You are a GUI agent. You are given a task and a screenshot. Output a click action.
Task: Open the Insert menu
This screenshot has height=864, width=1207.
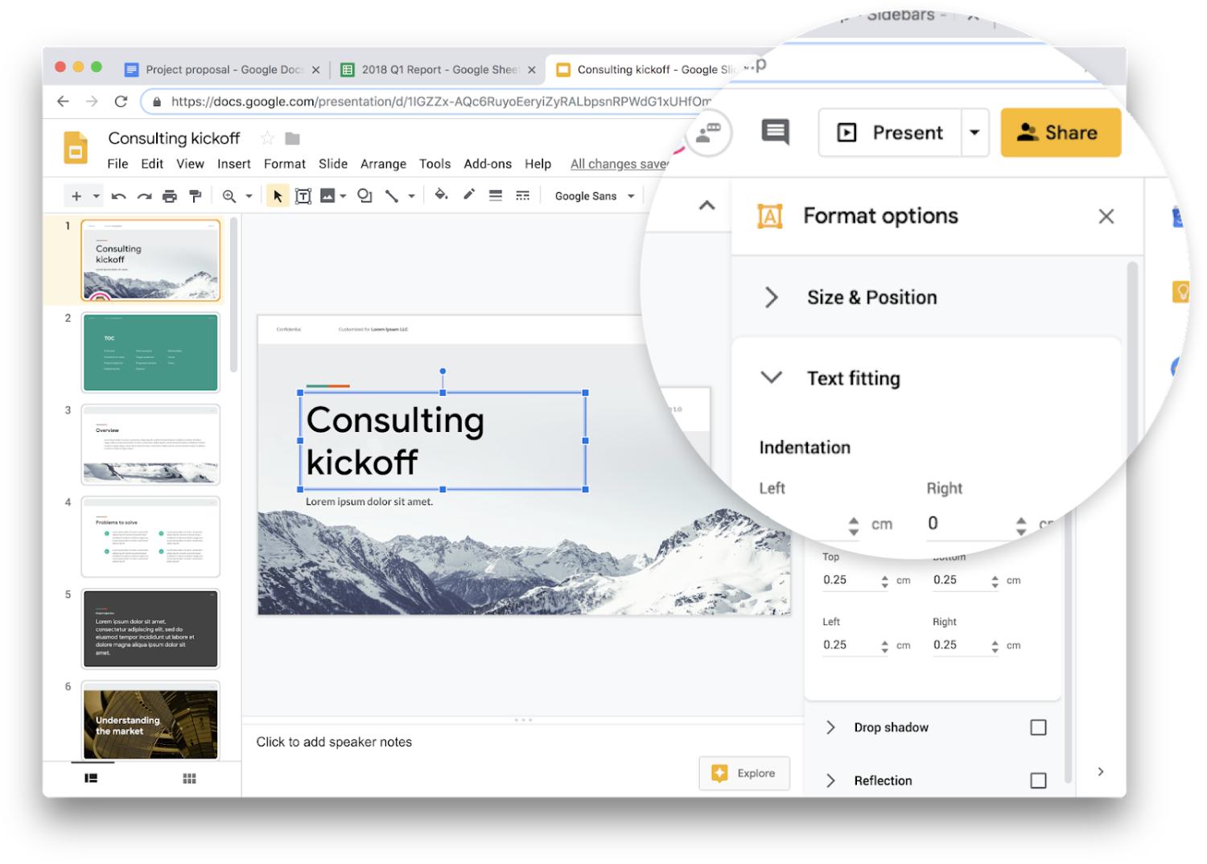[x=233, y=164]
